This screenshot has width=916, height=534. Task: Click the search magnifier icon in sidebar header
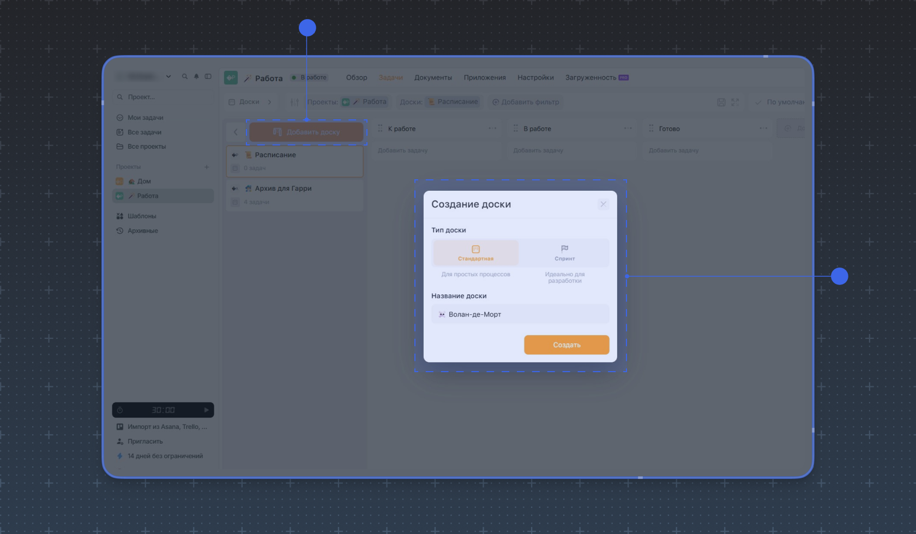(184, 77)
